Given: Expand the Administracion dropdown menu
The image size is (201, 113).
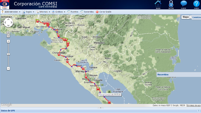Looking at the screenshot, I should click(11, 12).
